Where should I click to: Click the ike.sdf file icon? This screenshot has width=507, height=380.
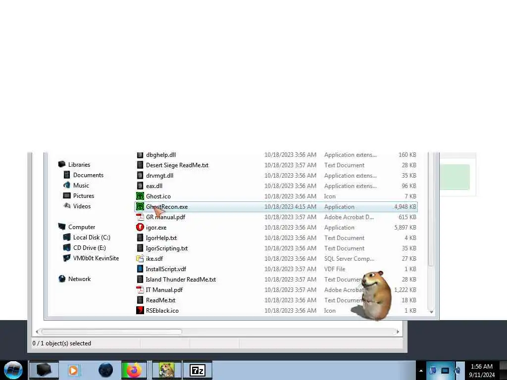pos(140,258)
